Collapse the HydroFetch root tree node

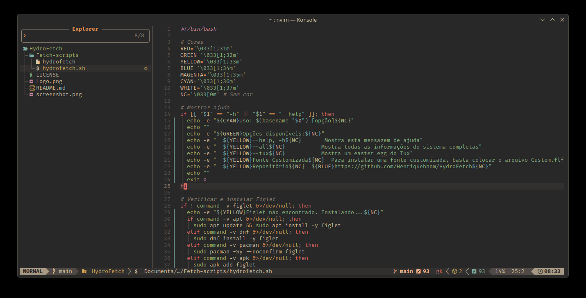coord(45,49)
